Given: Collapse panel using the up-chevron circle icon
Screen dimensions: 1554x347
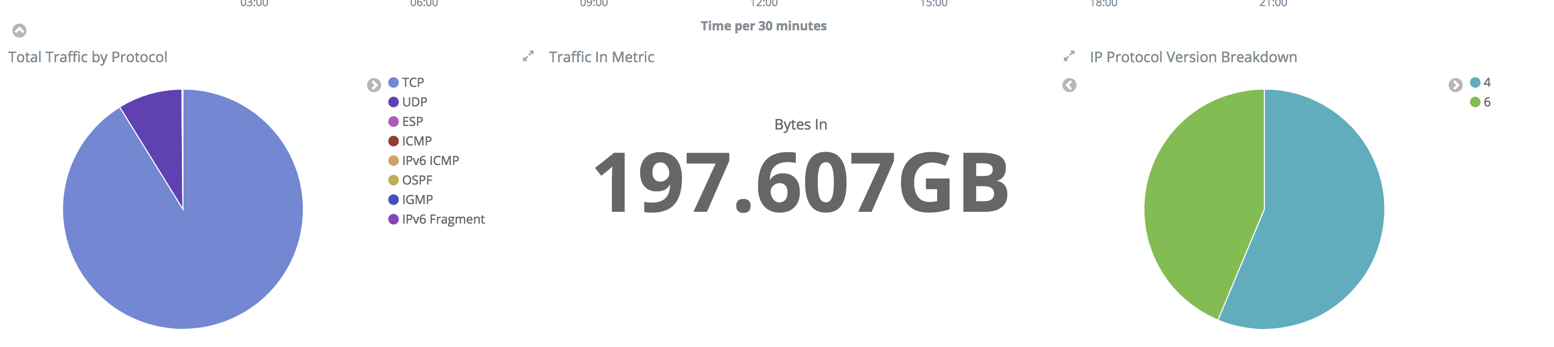Looking at the screenshot, I should tap(19, 31).
